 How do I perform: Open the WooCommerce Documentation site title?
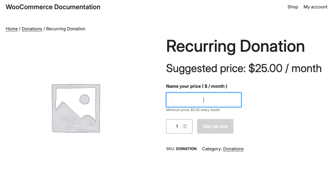[53, 7]
